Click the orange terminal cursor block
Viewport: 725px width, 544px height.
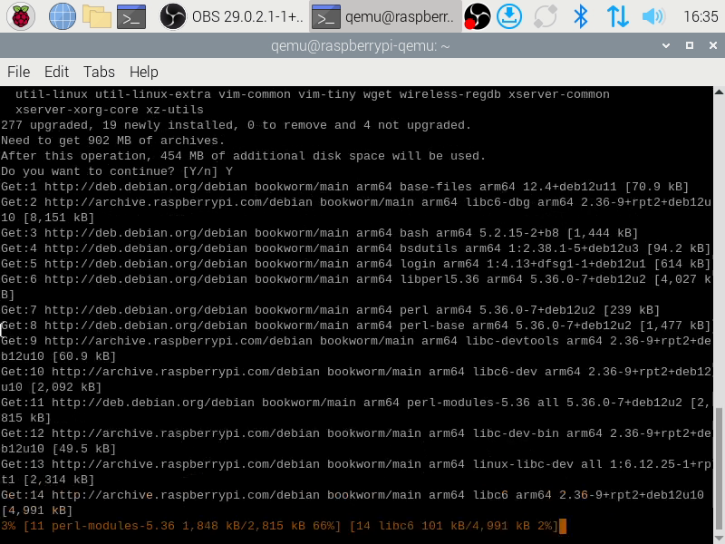pyautogui.click(x=562, y=526)
